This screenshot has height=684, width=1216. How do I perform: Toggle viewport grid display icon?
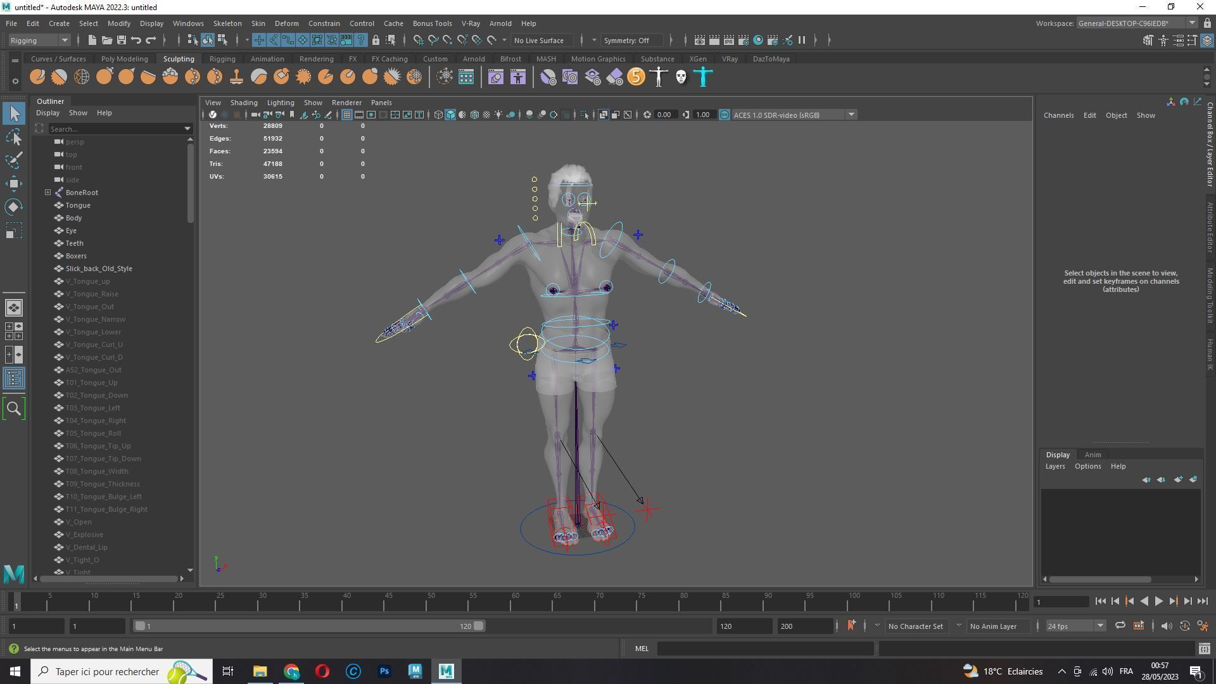346,115
